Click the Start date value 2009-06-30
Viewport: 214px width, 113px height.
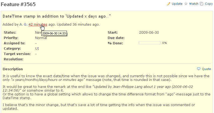coord(149,33)
